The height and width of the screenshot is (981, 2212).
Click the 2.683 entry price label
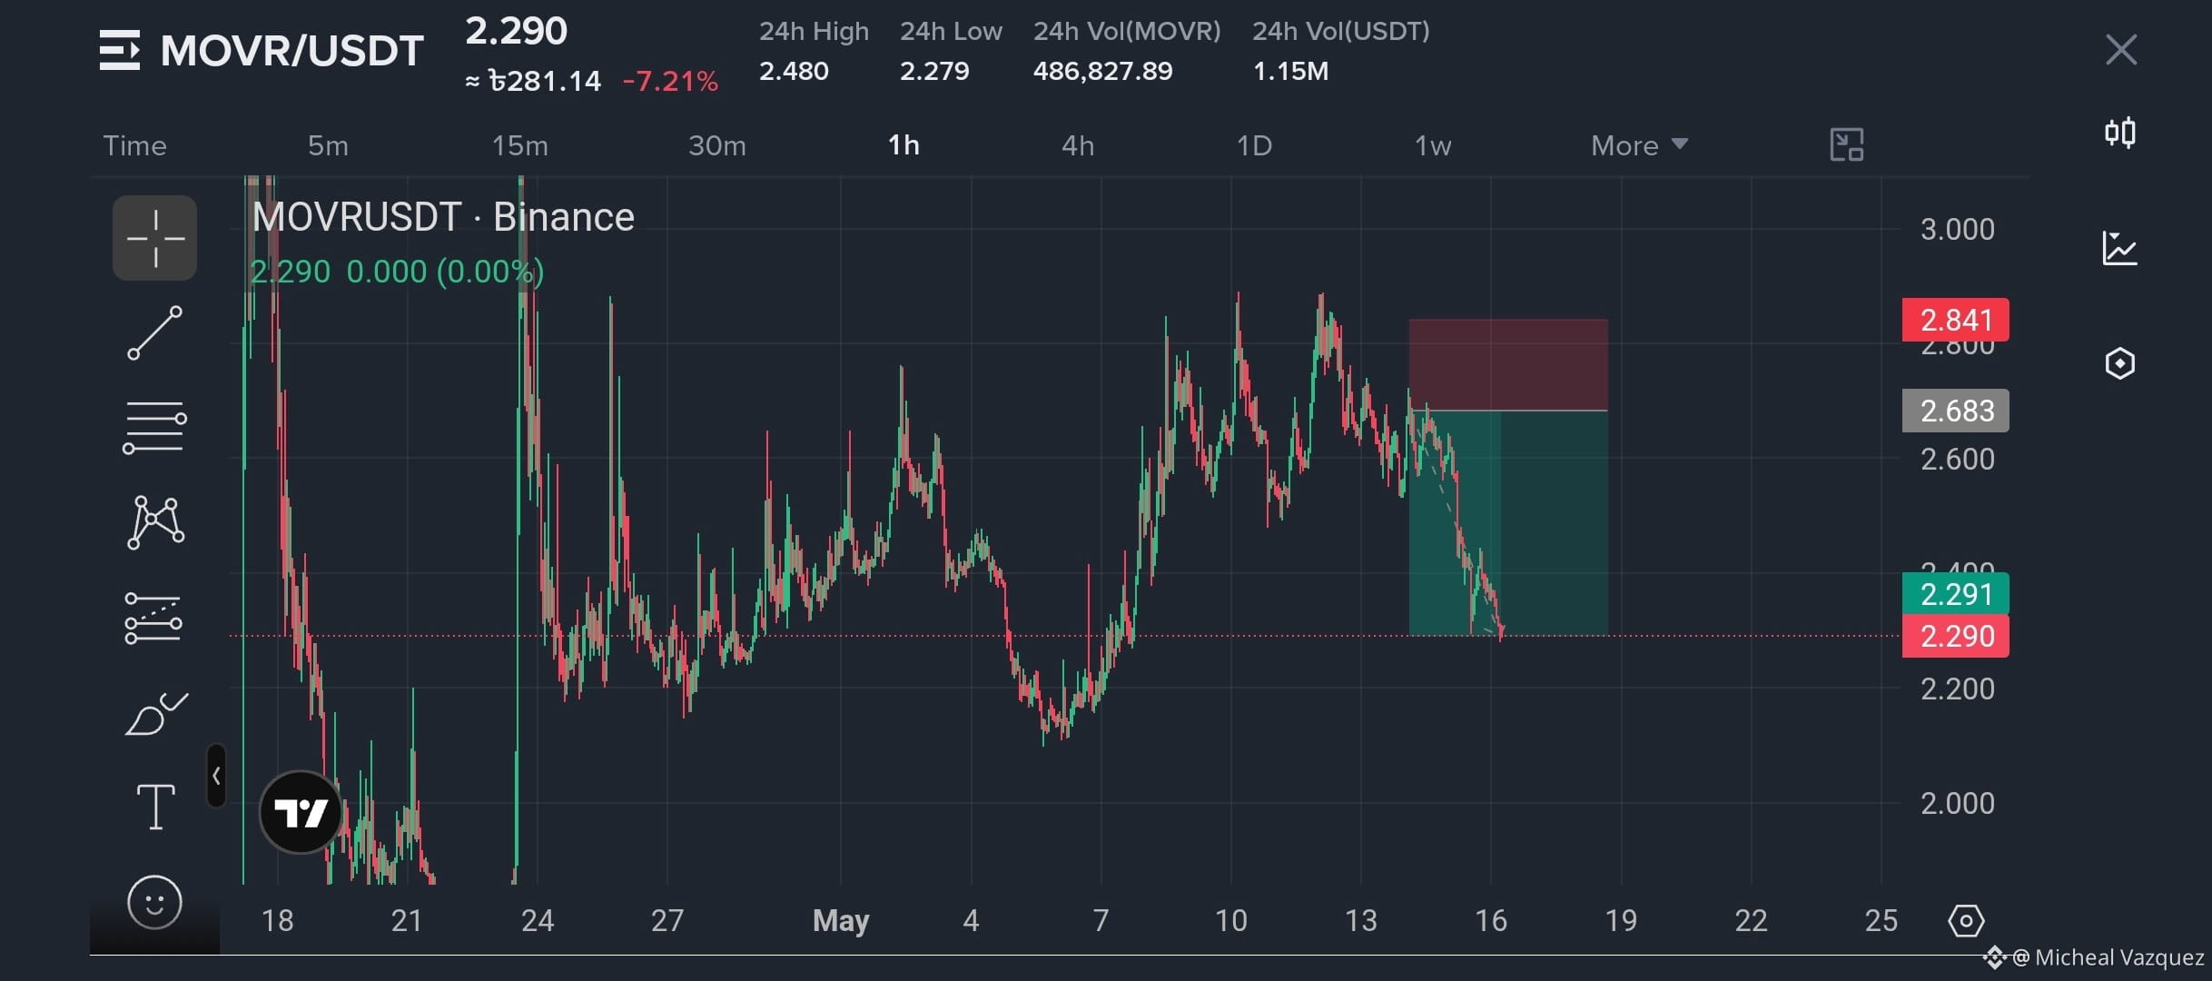tap(1955, 411)
